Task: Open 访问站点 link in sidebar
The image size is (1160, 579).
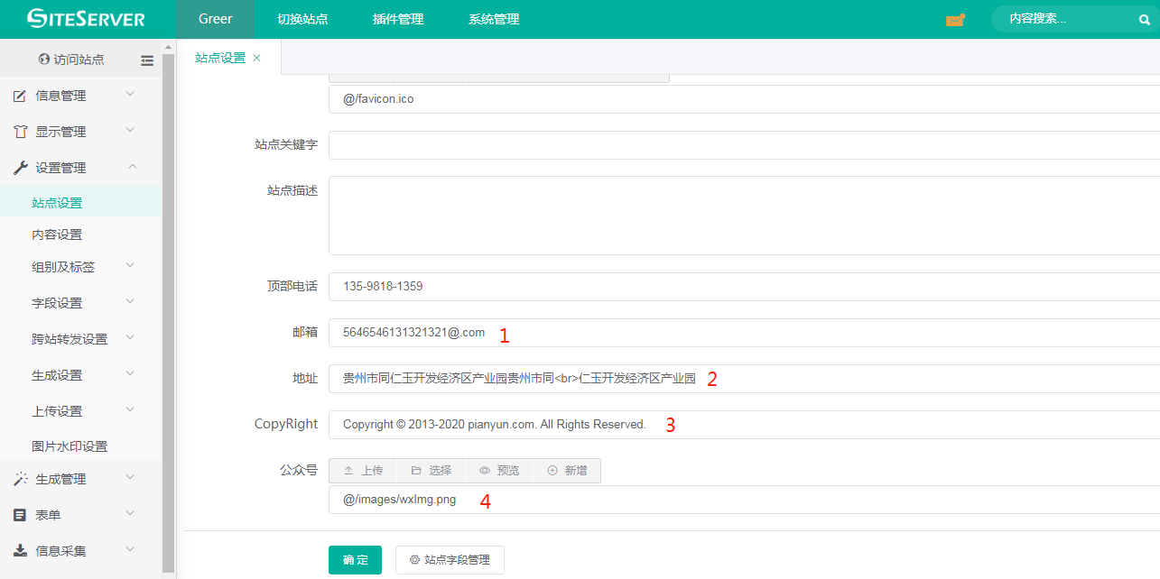Action: click(71, 60)
